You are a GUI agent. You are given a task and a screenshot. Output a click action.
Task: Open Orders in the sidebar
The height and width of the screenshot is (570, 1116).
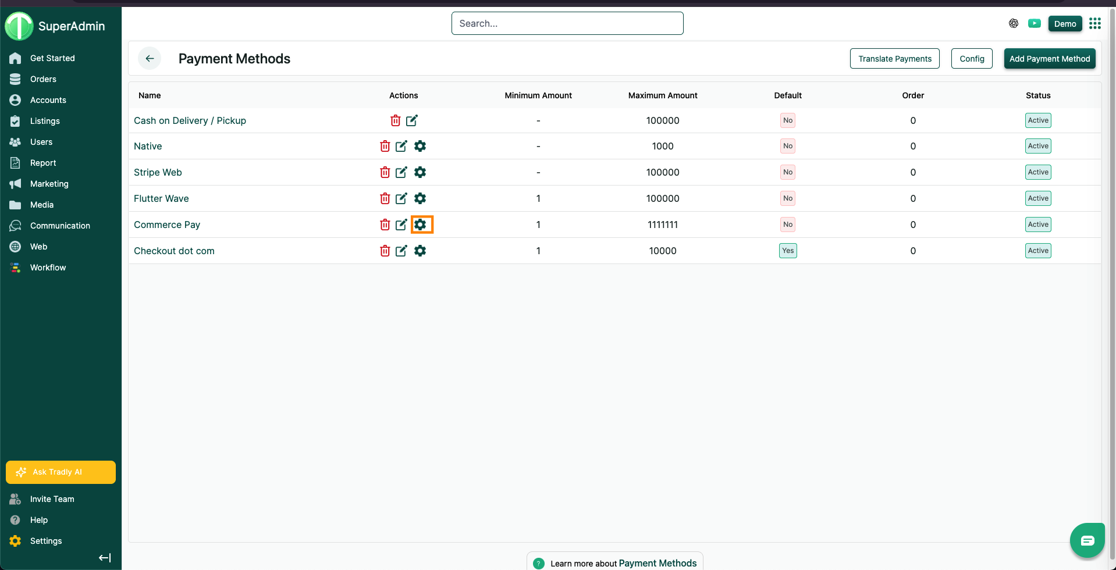click(43, 79)
